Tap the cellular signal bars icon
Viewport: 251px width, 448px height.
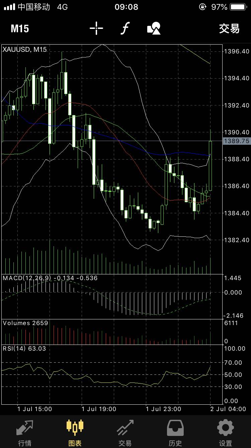coord(9,7)
